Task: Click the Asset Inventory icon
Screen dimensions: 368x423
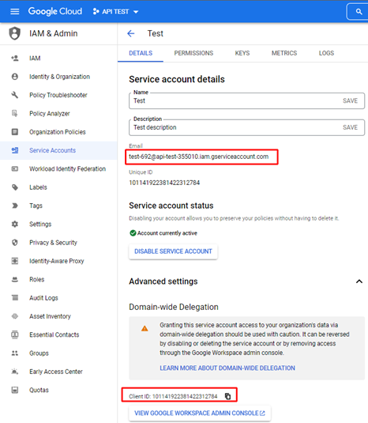Action: click(15, 316)
